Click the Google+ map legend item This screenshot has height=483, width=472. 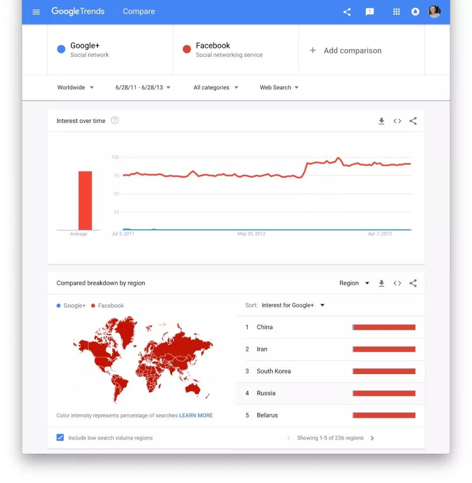pos(71,305)
